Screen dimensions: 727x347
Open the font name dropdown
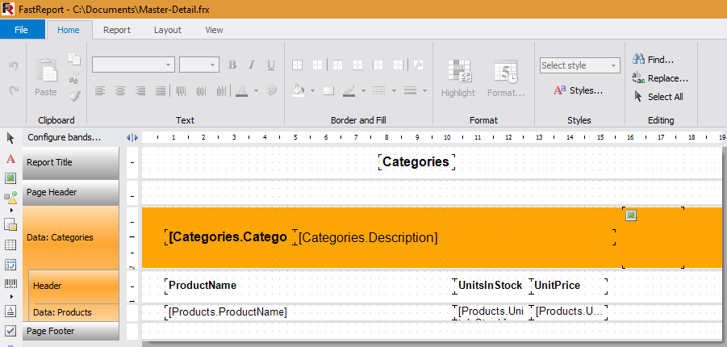[169, 65]
